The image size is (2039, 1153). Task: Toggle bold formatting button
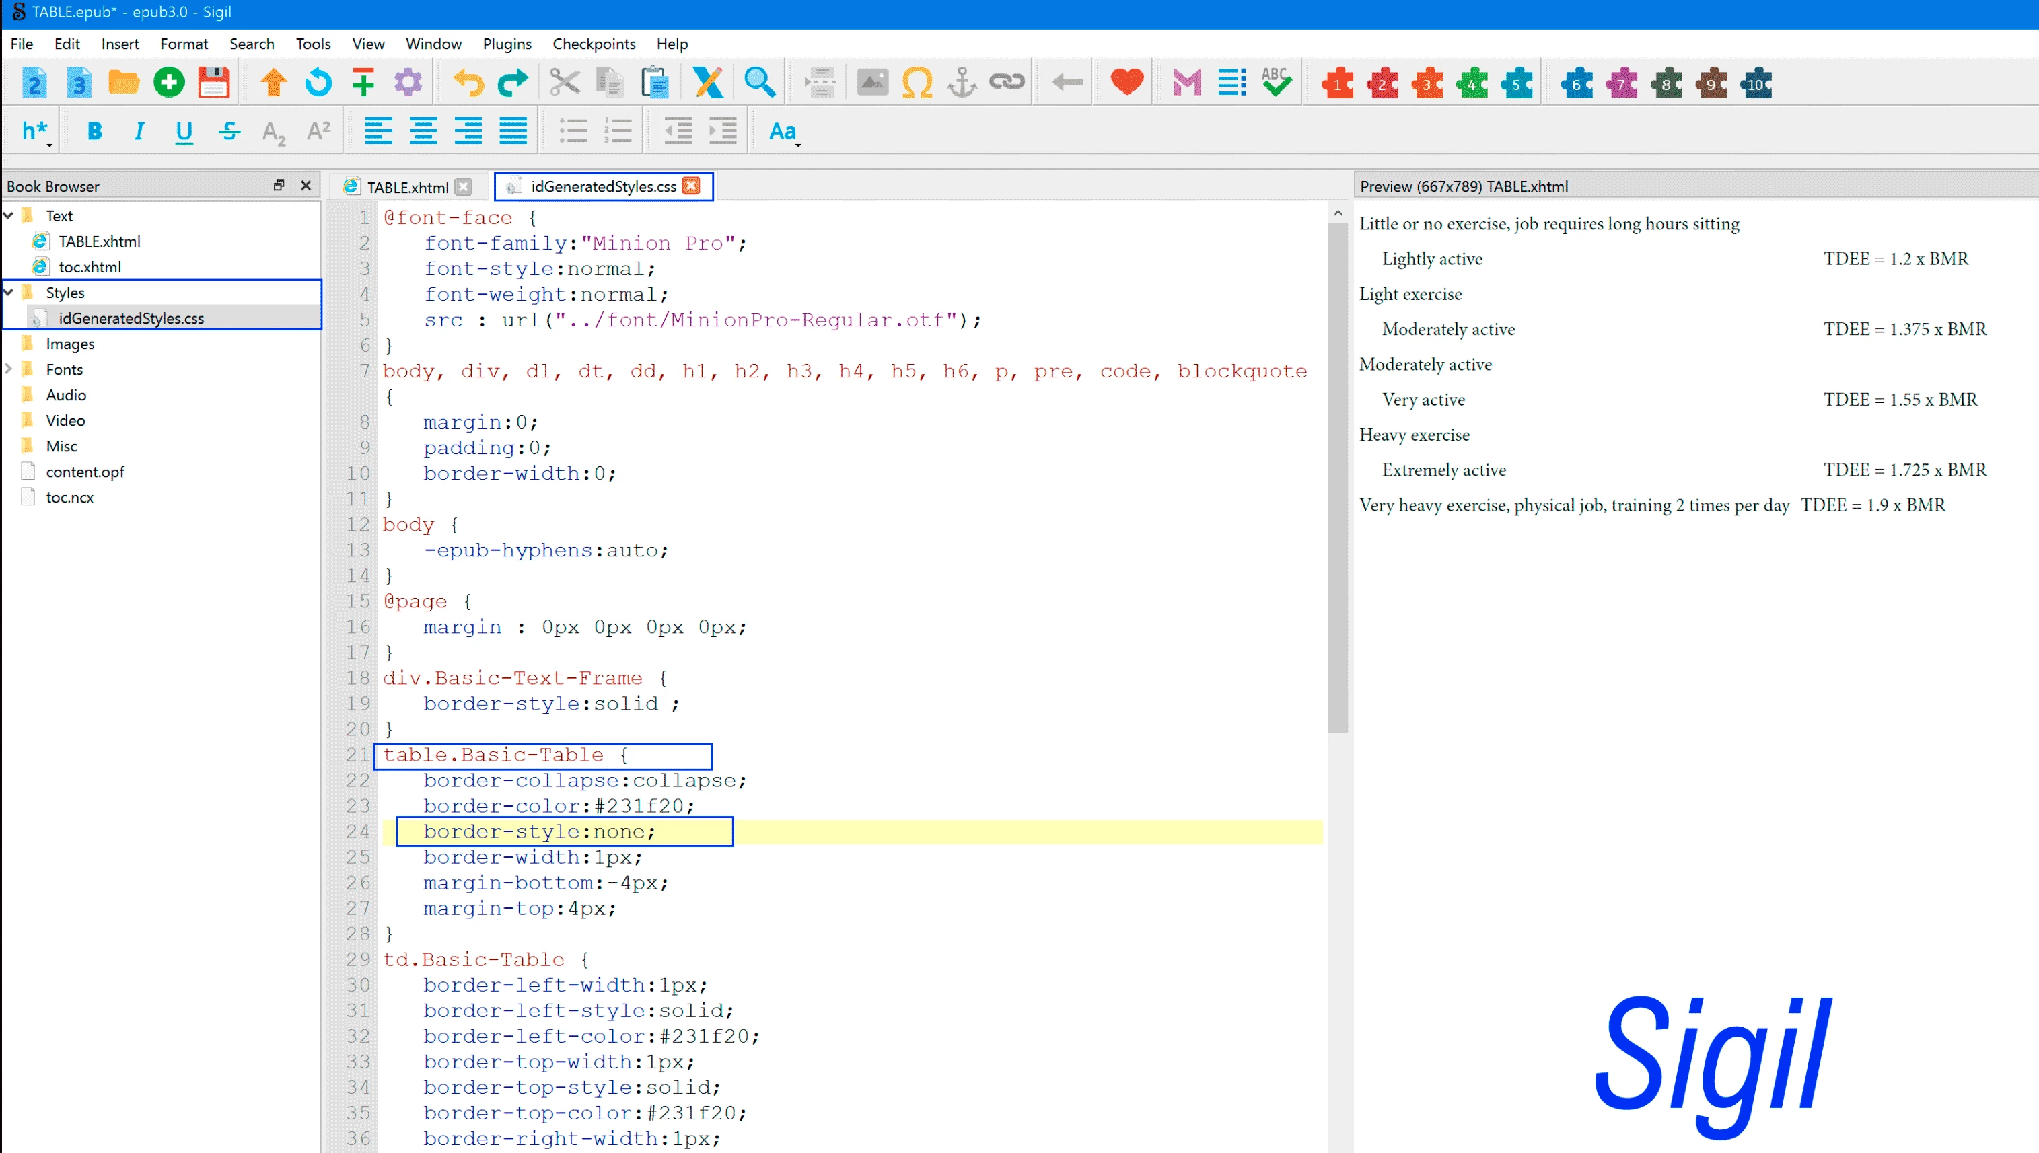click(94, 131)
